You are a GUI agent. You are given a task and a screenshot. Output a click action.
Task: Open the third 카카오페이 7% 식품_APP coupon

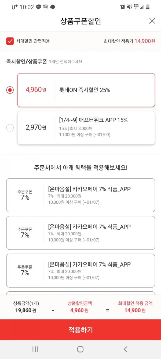[x=80, y=271]
